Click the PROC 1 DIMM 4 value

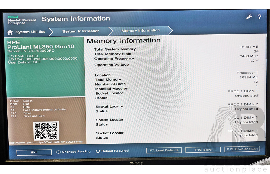pos(243,131)
